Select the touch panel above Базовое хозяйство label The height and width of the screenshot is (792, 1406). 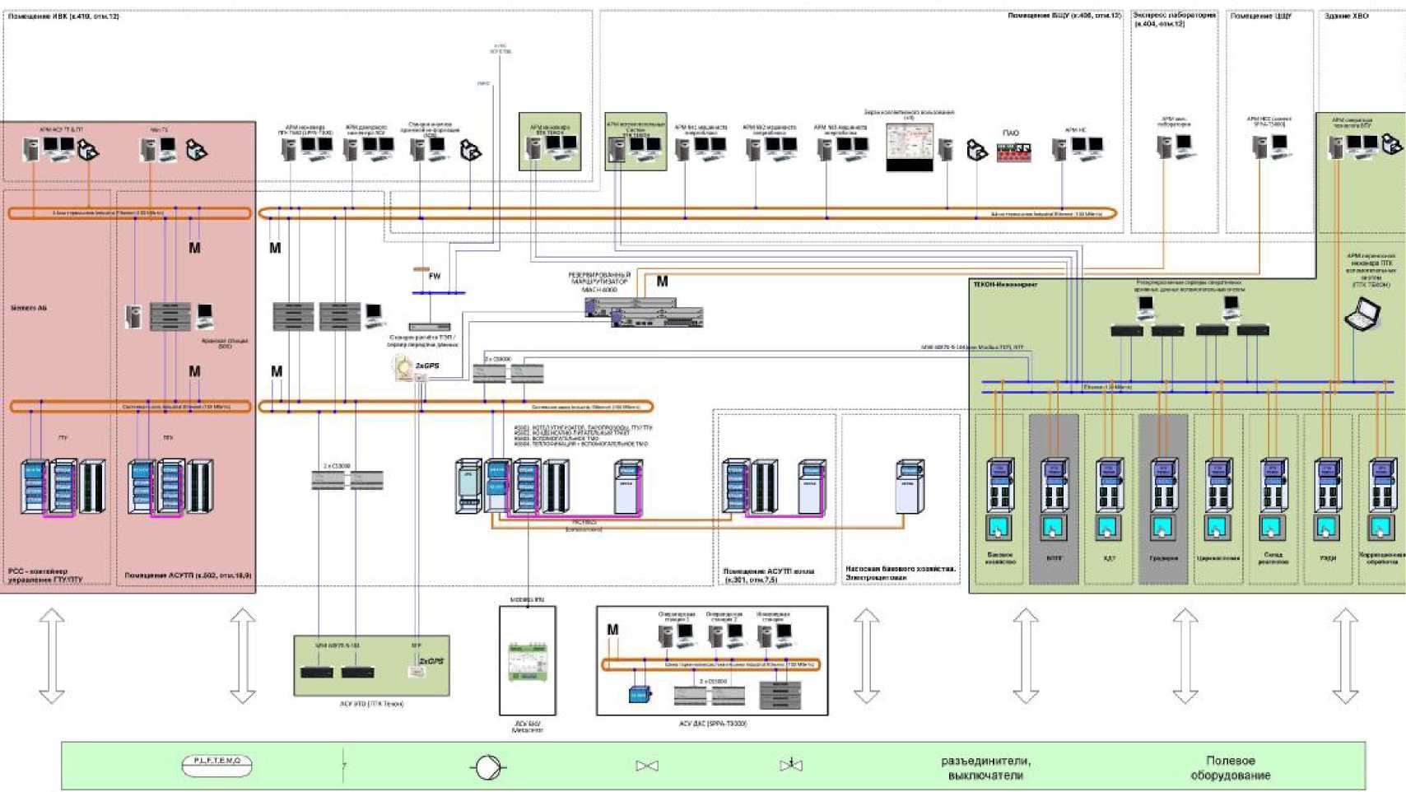999,528
